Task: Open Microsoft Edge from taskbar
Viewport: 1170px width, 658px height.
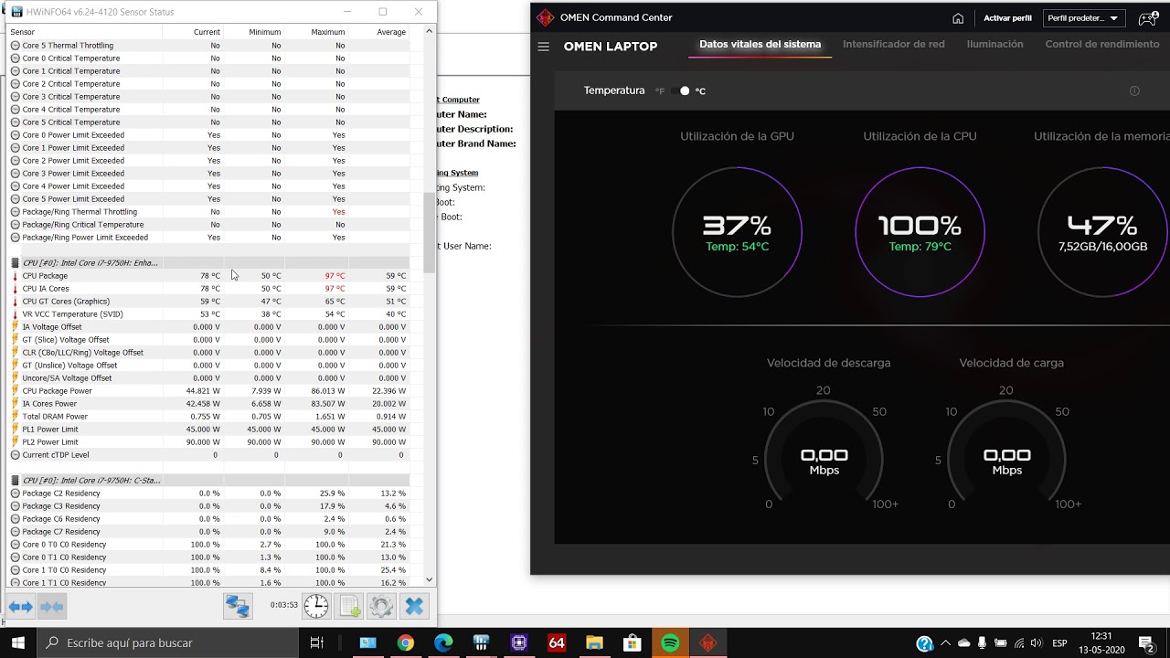Action: click(x=443, y=642)
